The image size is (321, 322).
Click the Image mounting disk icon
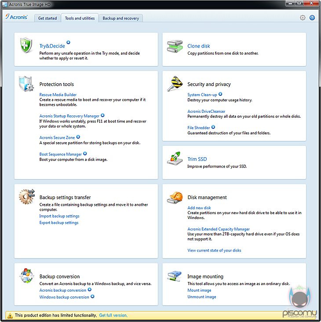coord(174,276)
